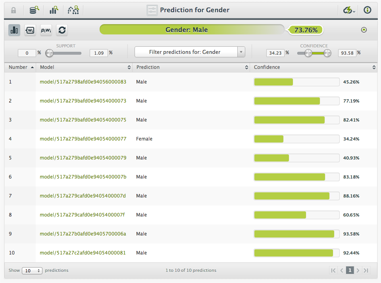Switch to probability weighted combiner button
This screenshot has height=283, width=381.
coord(46,30)
